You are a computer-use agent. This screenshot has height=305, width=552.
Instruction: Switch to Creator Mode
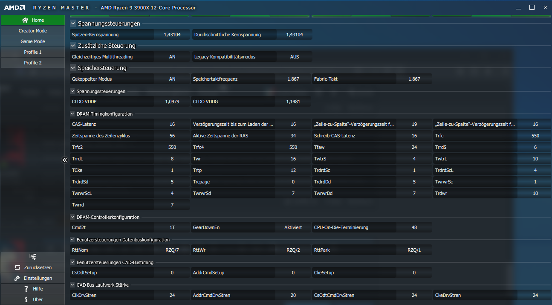pyautogui.click(x=32, y=31)
